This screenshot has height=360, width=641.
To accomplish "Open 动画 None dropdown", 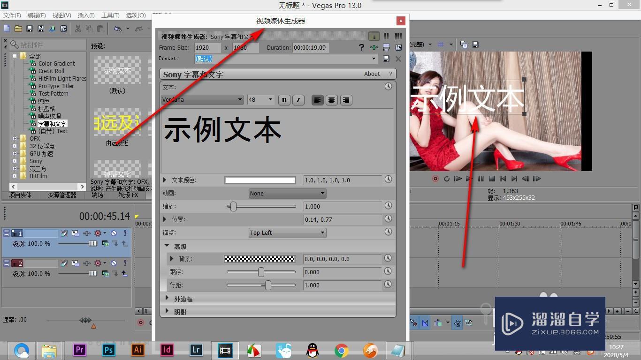I will pos(287,193).
